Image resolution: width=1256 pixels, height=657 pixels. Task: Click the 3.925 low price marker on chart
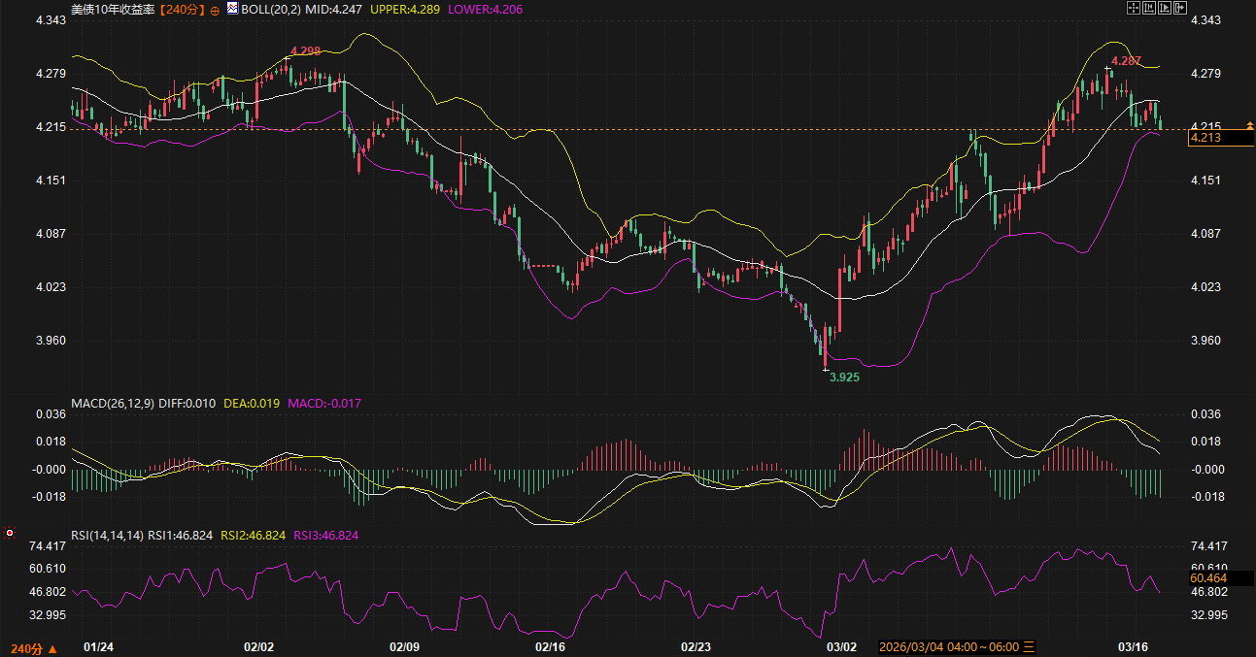coord(843,377)
